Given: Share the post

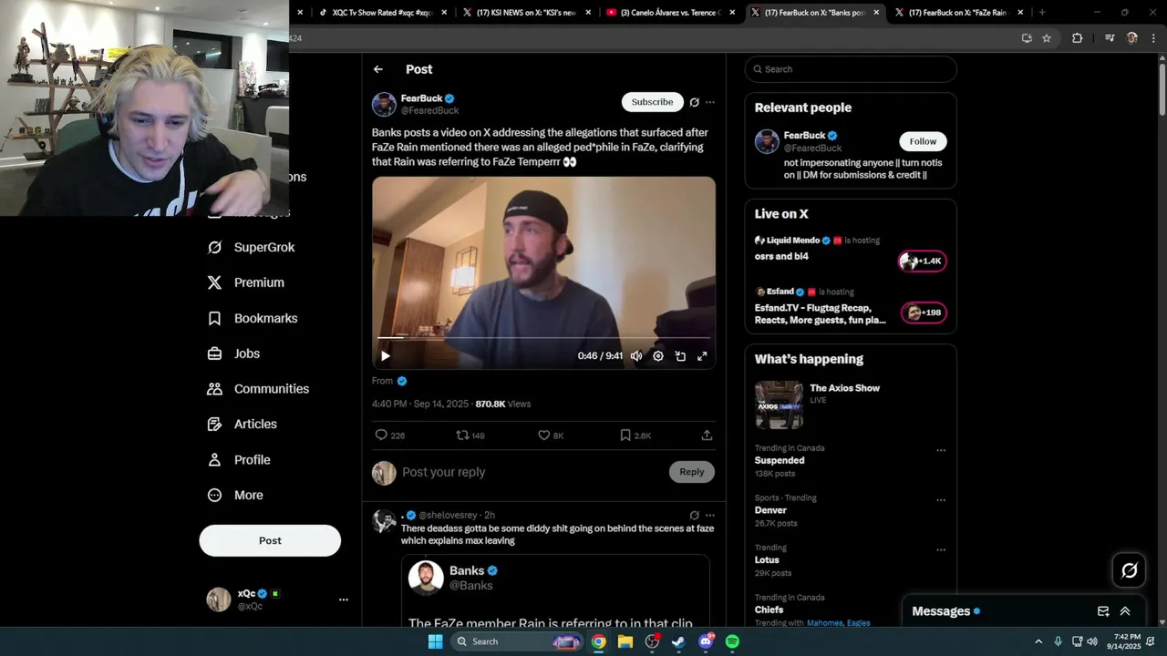Looking at the screenshot, I should tap(707, 436).
